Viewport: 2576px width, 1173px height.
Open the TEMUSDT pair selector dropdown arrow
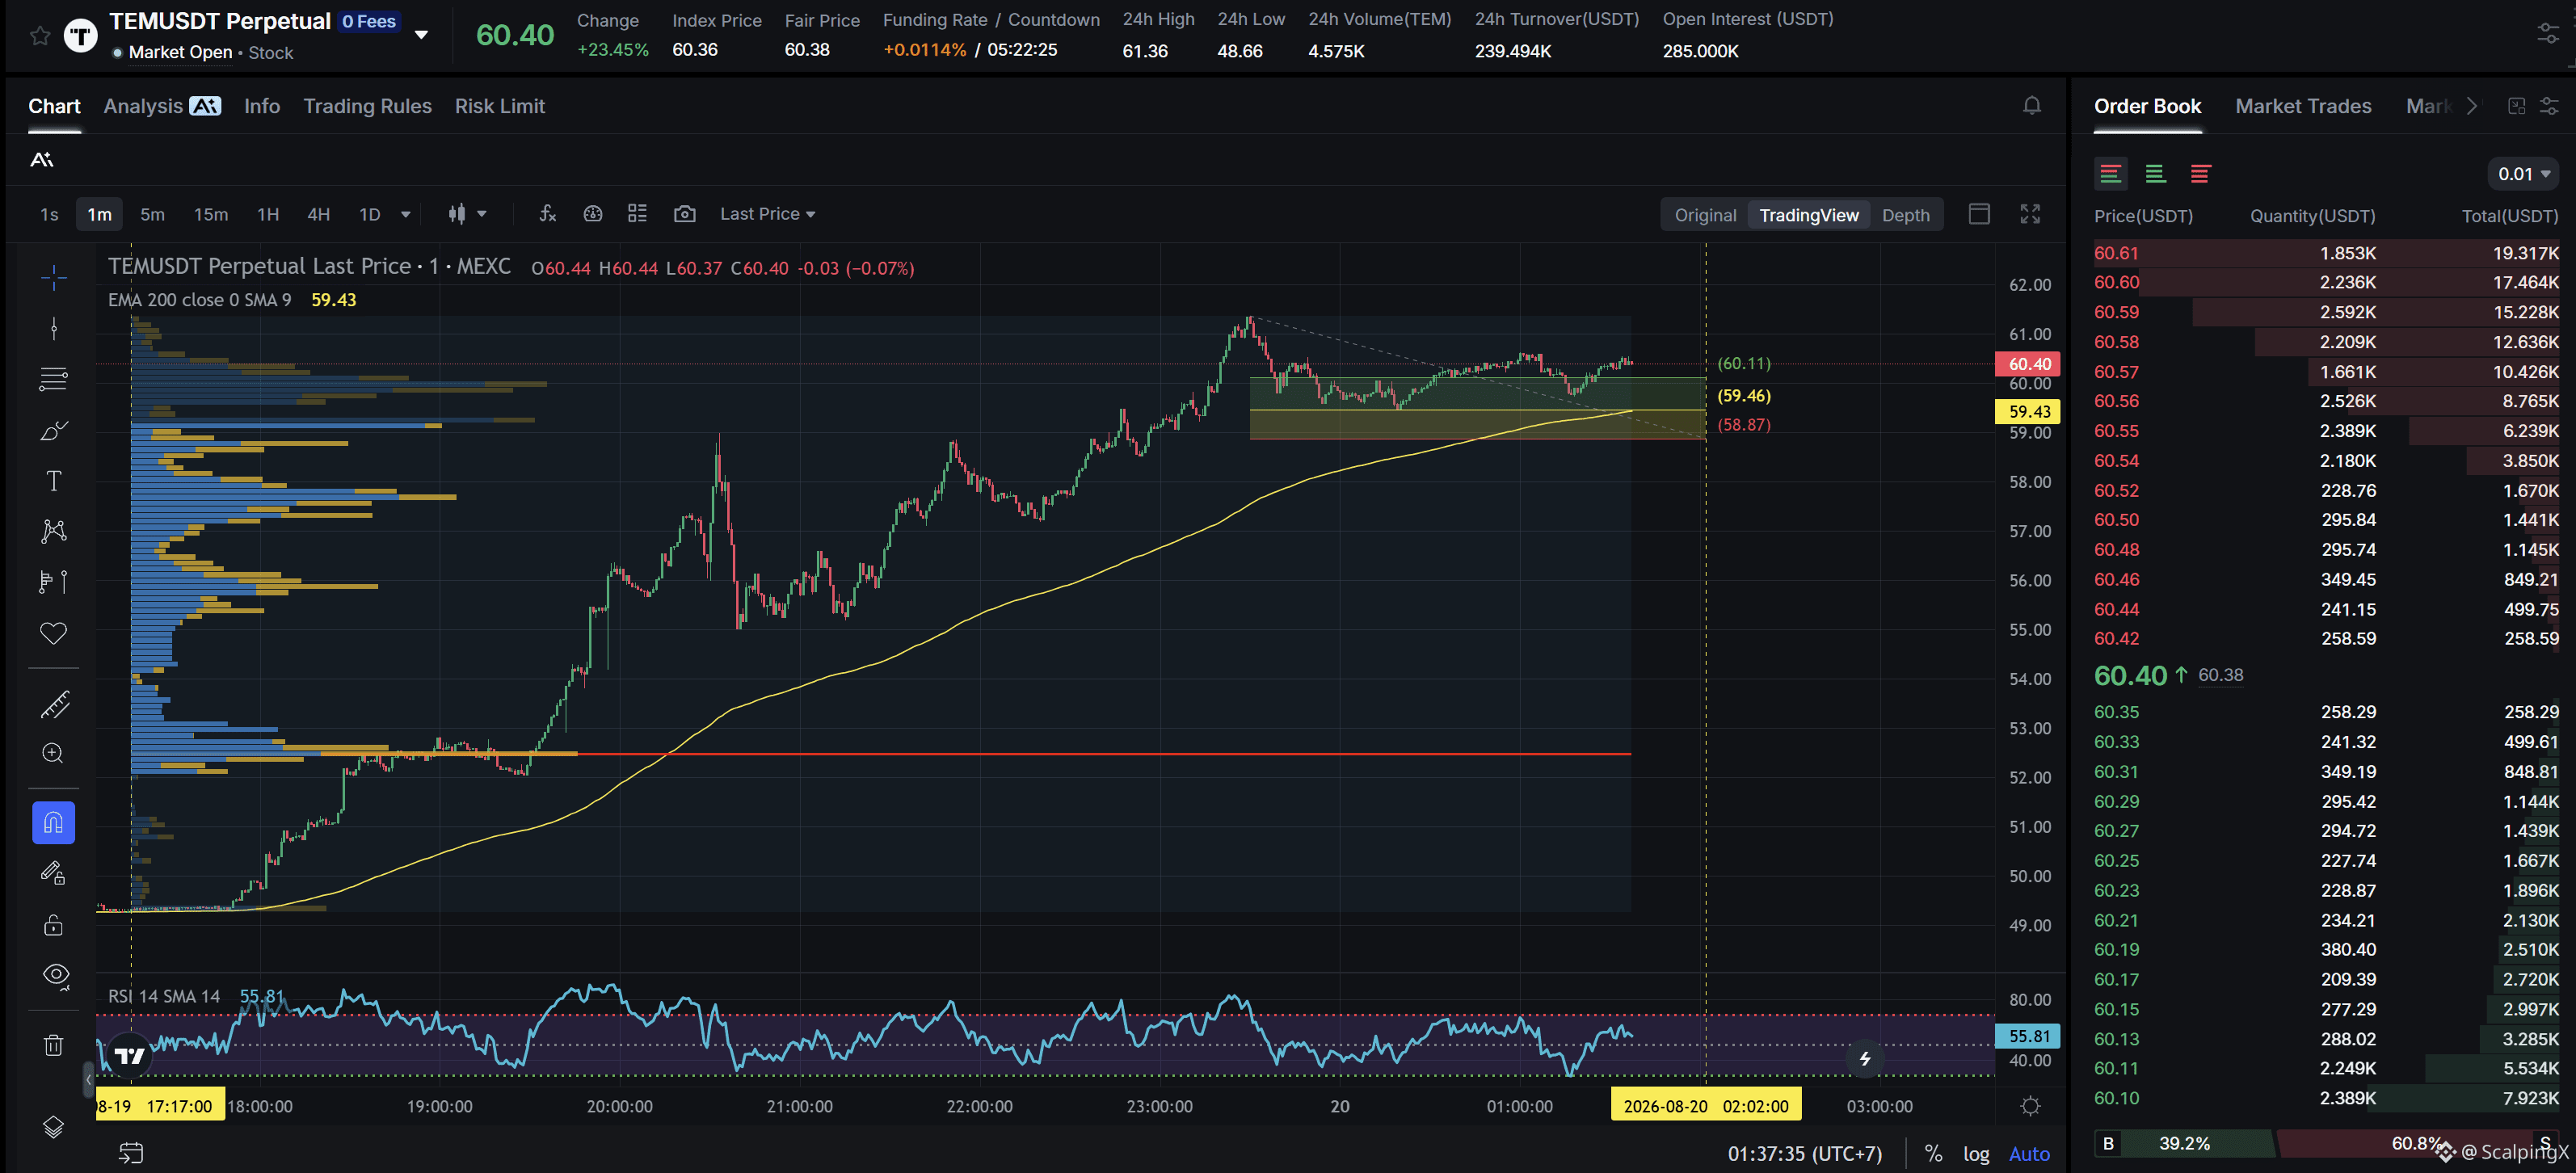coord(421,35)
